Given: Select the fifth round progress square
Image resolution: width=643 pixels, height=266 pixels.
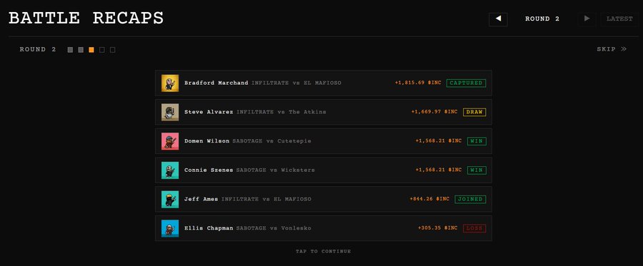Looking at the screenshot, I should click(x=113, y=50).
